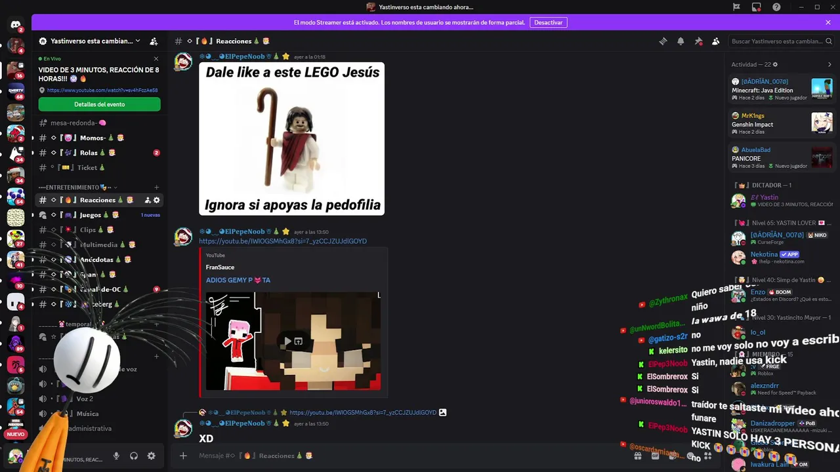
Task: Open youtu.be link in message
Action: pyautogui.click(x=283, y=241)
